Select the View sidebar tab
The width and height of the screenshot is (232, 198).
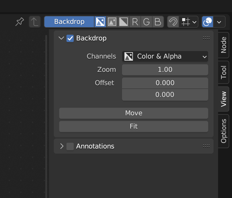224,99
